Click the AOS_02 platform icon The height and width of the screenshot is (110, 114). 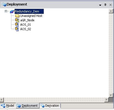[x=17, y=29]
